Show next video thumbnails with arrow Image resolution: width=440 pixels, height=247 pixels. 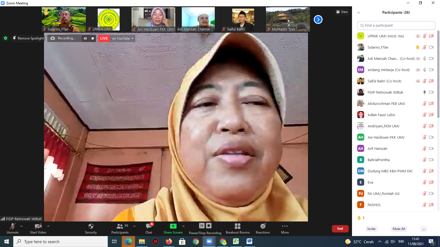318,19
